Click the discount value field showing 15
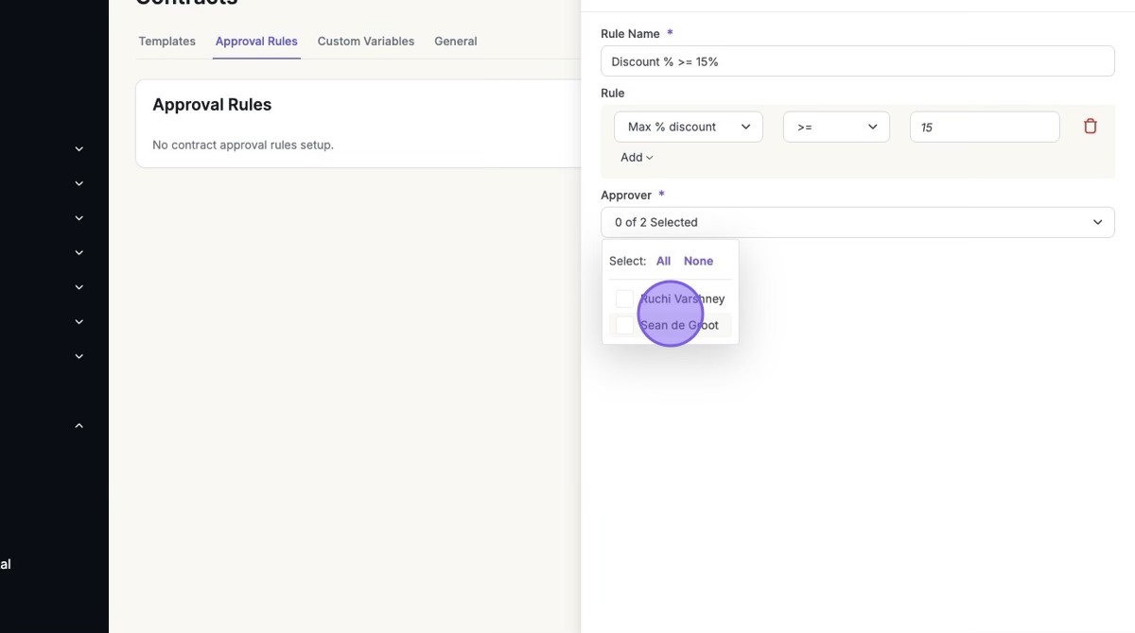Screen dimensions: 1135x633 click(x=984, y=127)
